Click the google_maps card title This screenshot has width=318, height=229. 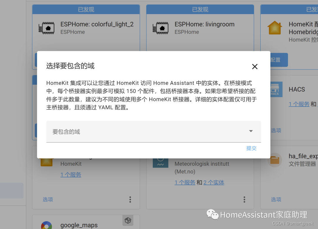coord(79,225)
